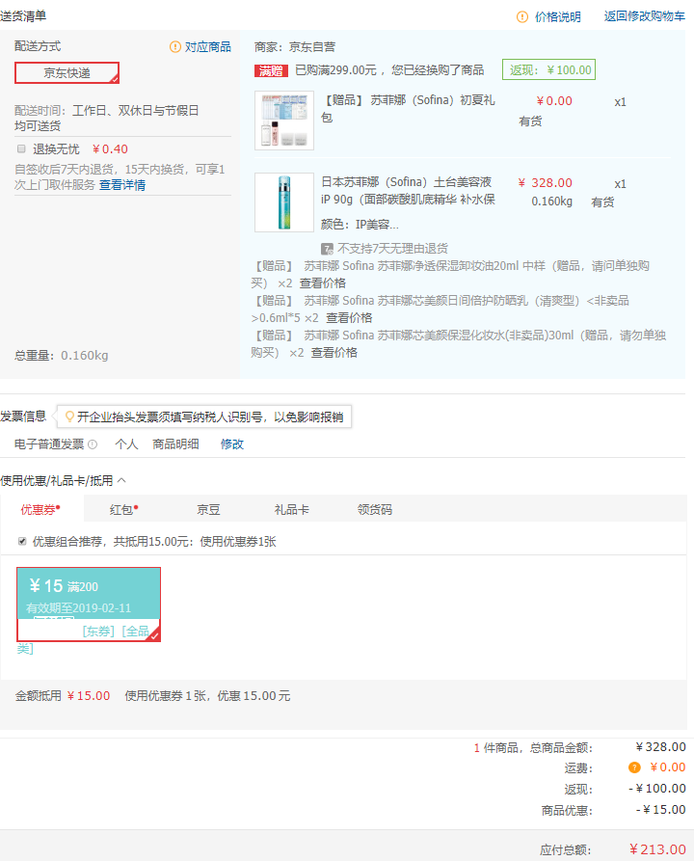Uncheck the 优惠组合推荐 checkbox
694x861 pixels.
pyautogui.click(x=22, y=542)
